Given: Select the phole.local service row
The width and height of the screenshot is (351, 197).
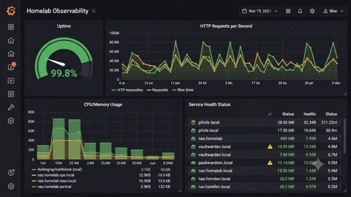Looking at the screenshot, I should (265, 130).
